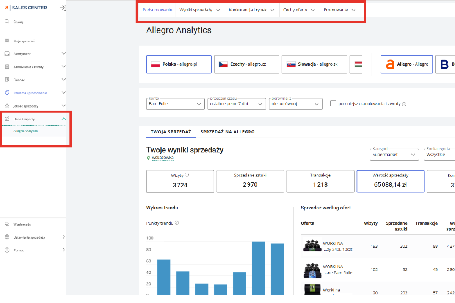Click the WORKI NA 240L 10szt offer thumbnail

[312, 246]
